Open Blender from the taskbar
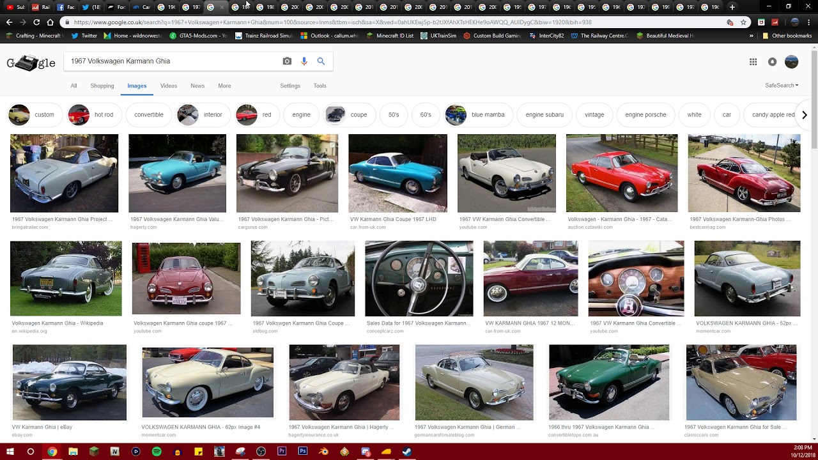 [x=324, y=452]
